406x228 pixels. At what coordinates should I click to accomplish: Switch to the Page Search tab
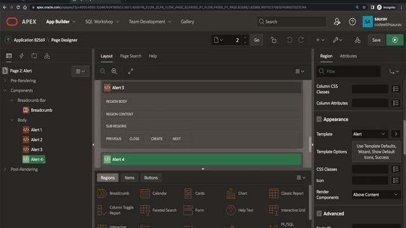coord(131,56)
